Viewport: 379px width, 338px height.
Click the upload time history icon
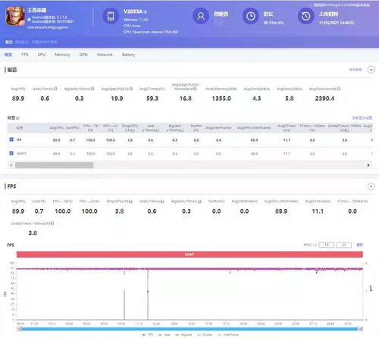point(305,16)
